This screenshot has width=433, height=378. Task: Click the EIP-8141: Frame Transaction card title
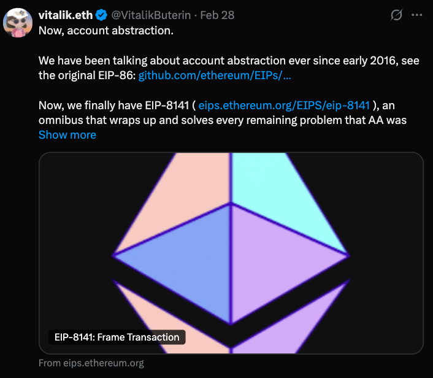pyautogui.click(x=117, y=337)
